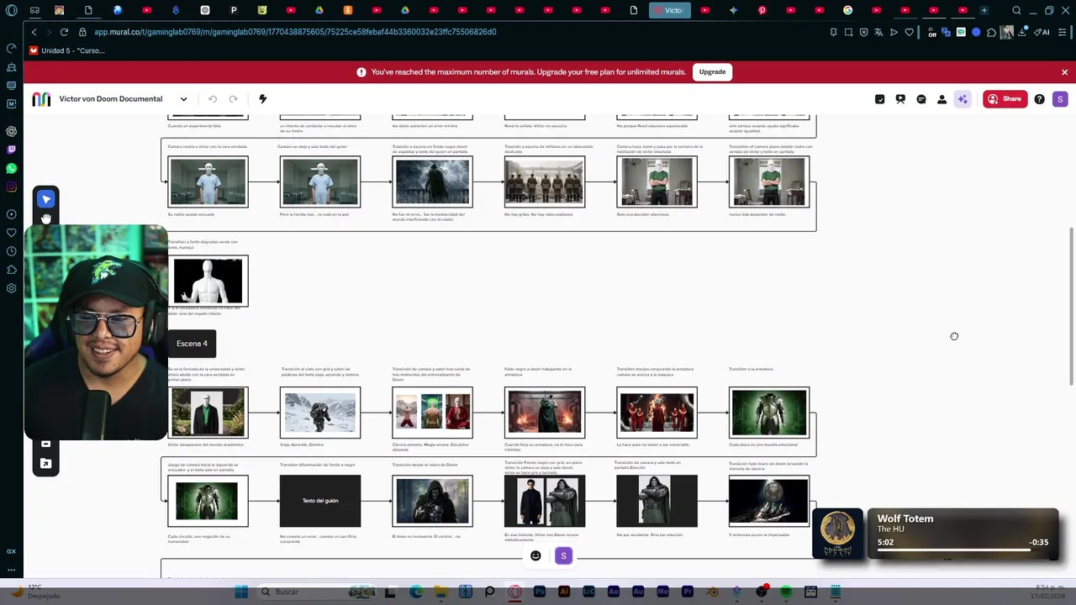Open the Twitch icon in Opera sidebar
The height and width of the screenshot is (605, 1076).
[x=11, y=150]
